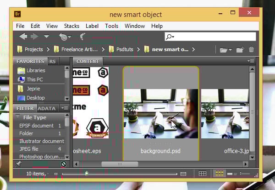Click the Clear filter icon

(x=64, y=164)
